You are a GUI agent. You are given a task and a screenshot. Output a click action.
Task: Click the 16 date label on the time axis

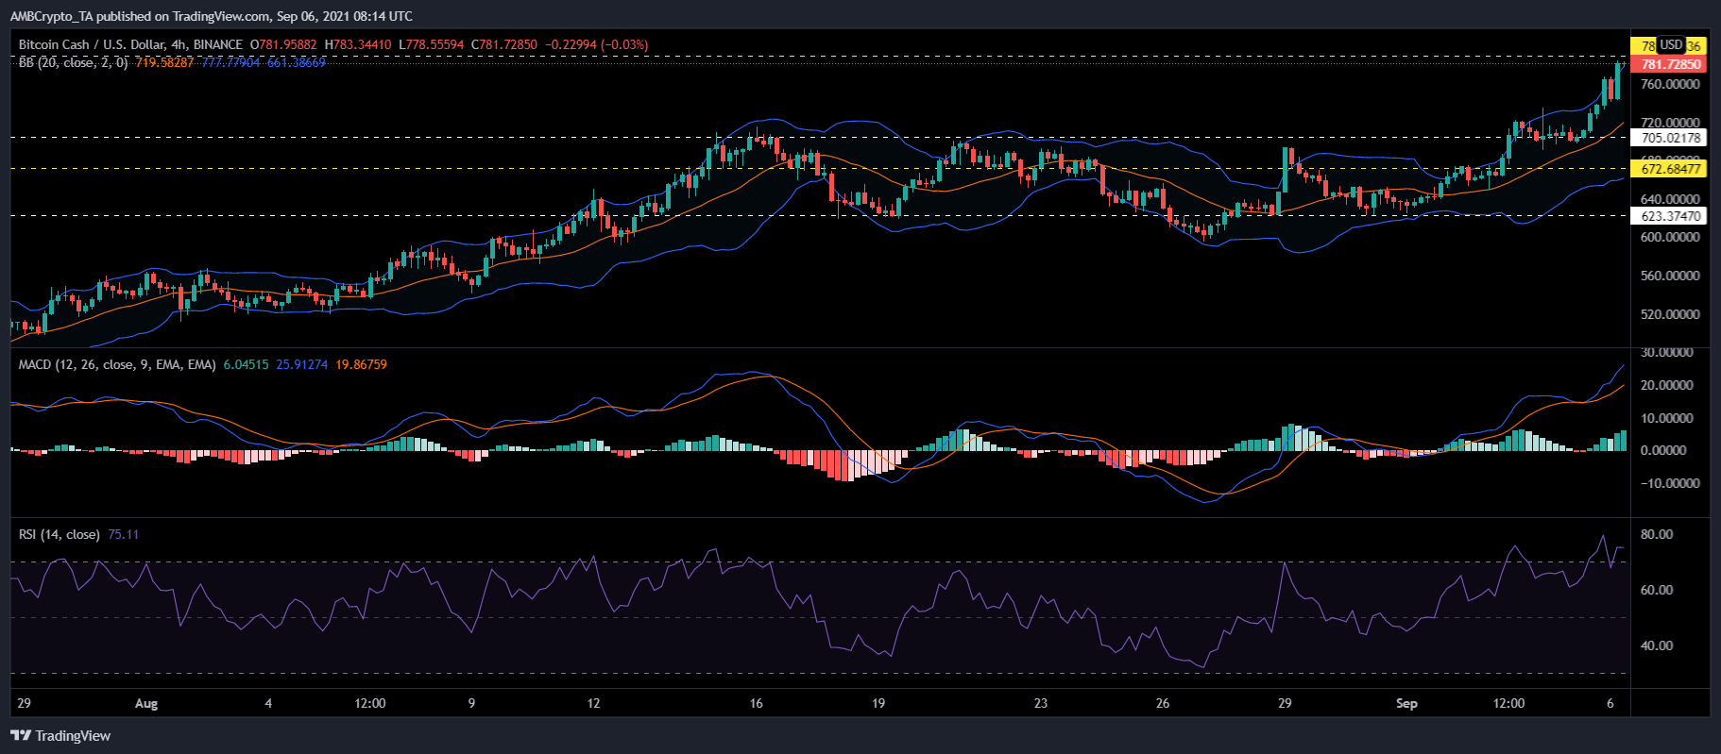[756, 703]
